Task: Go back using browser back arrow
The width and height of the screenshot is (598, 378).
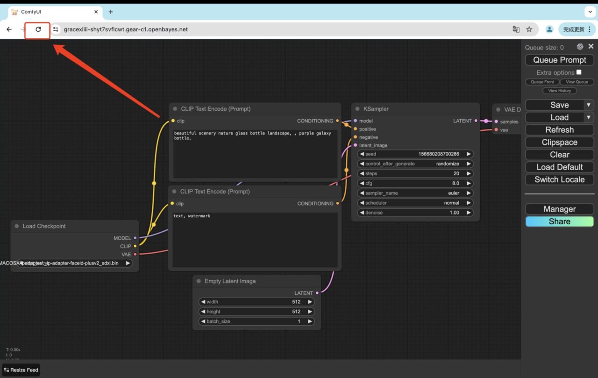Action: [9, 29]
